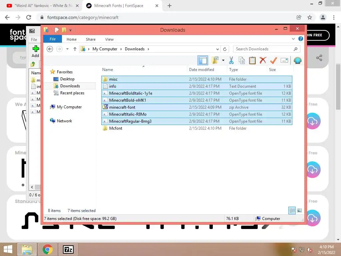The image size is (341, 256).
Task: Click the blue shell icon in toolbar
Action: [x=297, y=60]
